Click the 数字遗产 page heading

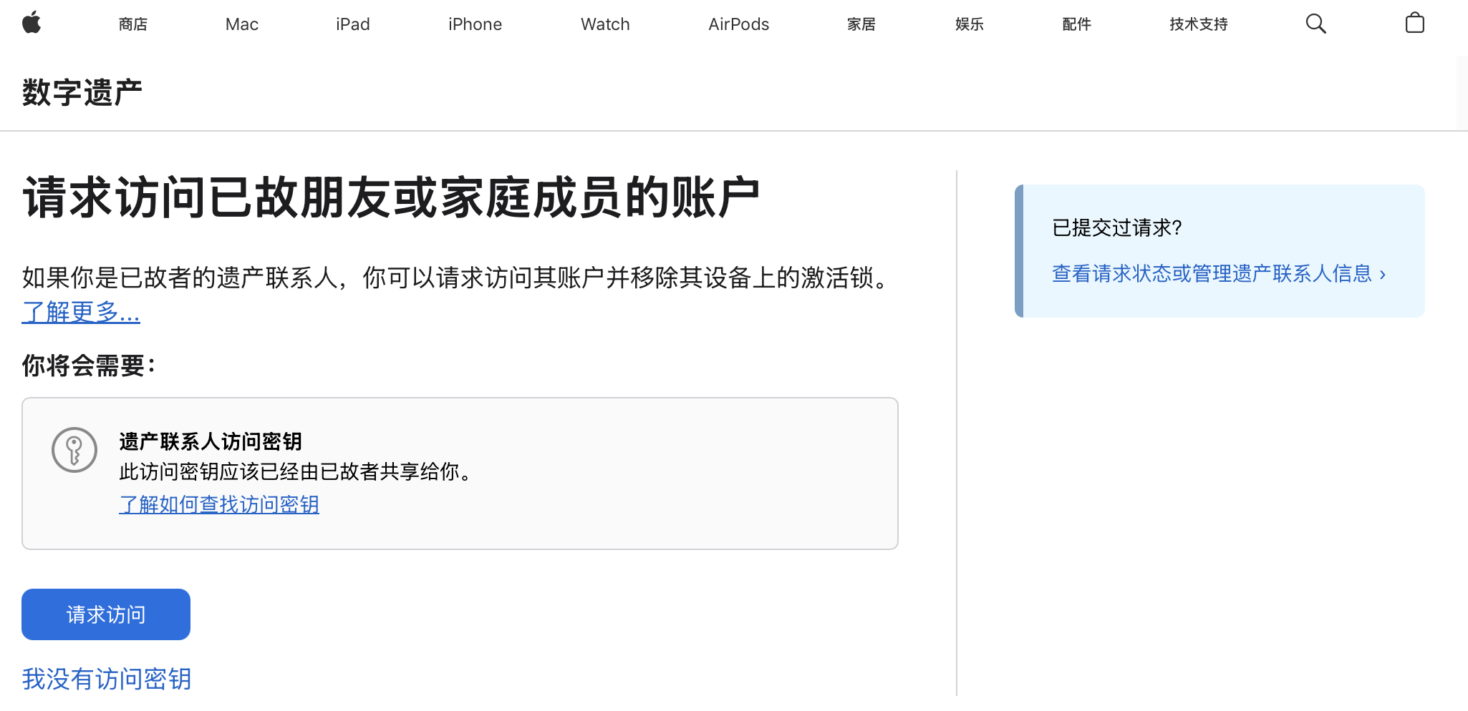pyautogui.click(x=82, y=93)
